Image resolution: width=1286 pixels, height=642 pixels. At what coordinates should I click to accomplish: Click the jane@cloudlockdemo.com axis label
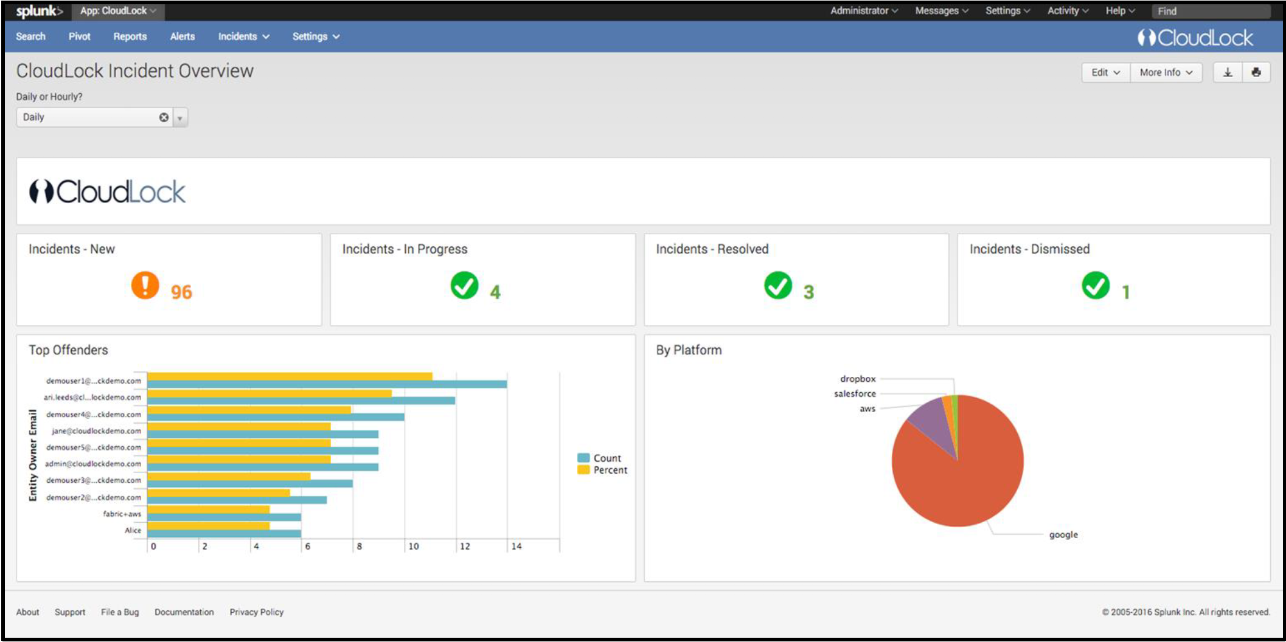pyautogui.click(x=96, y=431)
